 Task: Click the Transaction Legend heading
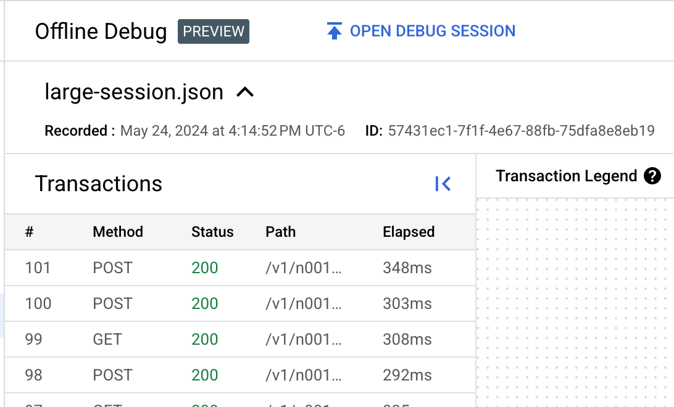click(566, 176)
